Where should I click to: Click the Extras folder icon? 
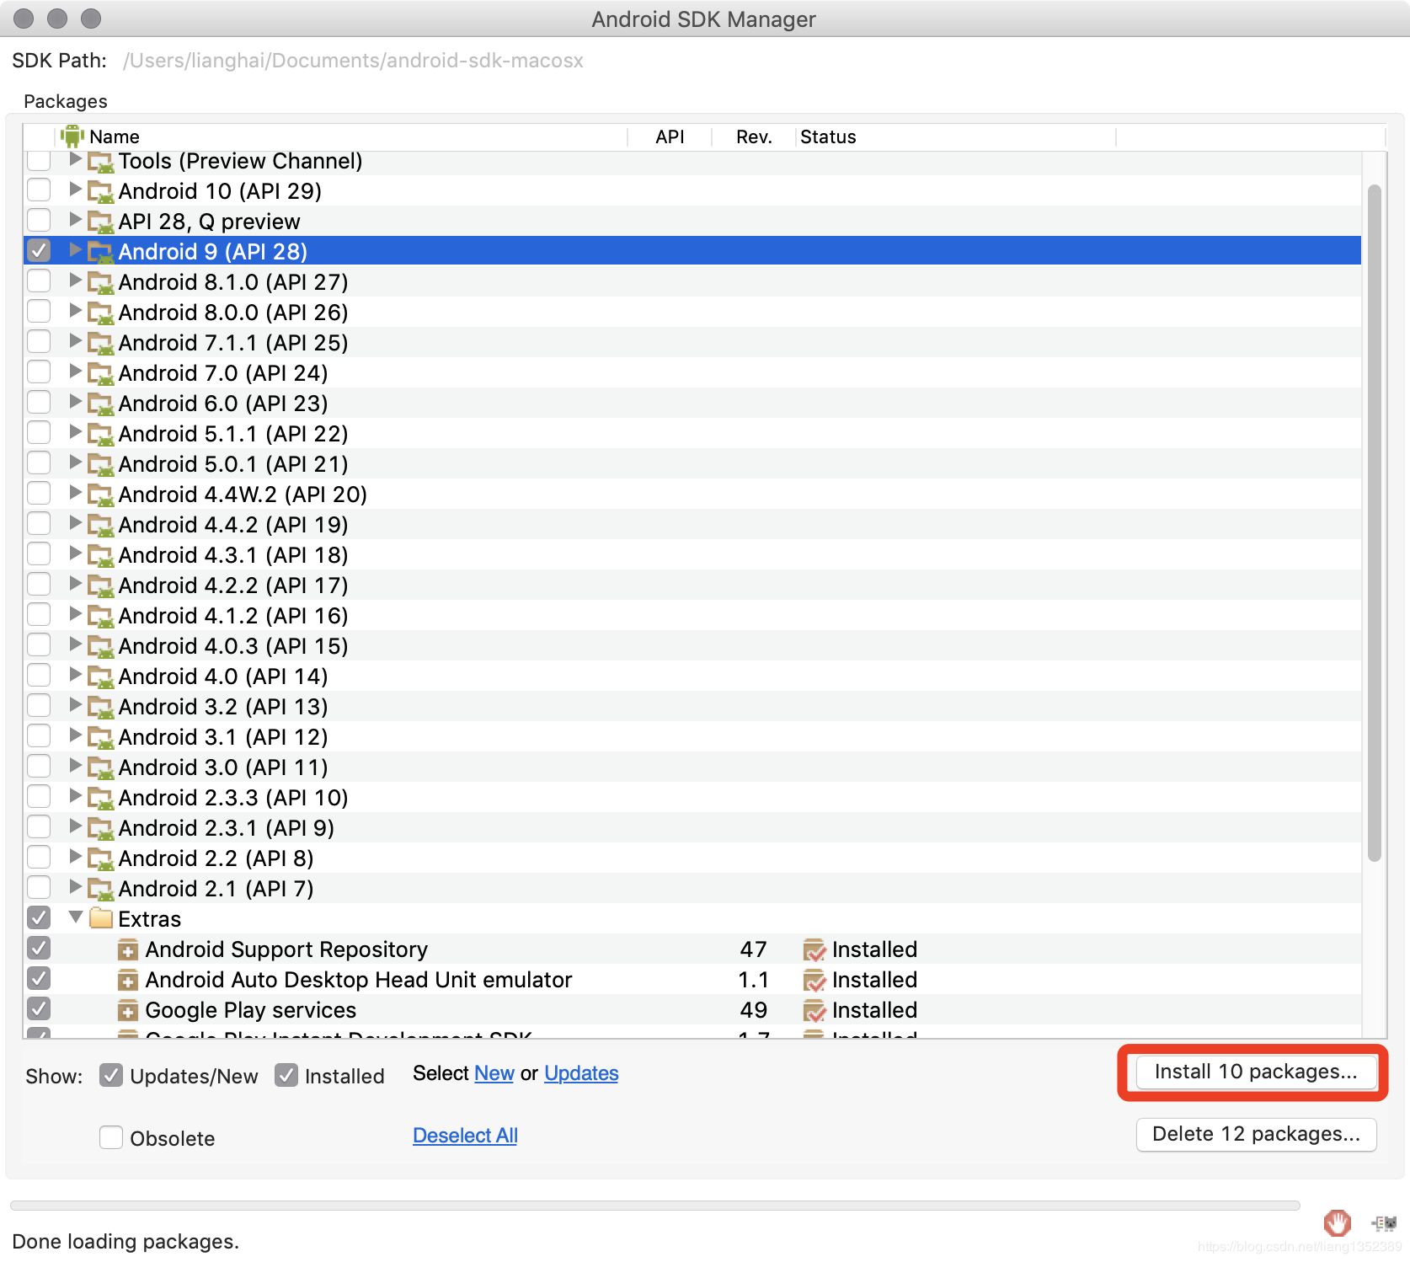[101, 918]
